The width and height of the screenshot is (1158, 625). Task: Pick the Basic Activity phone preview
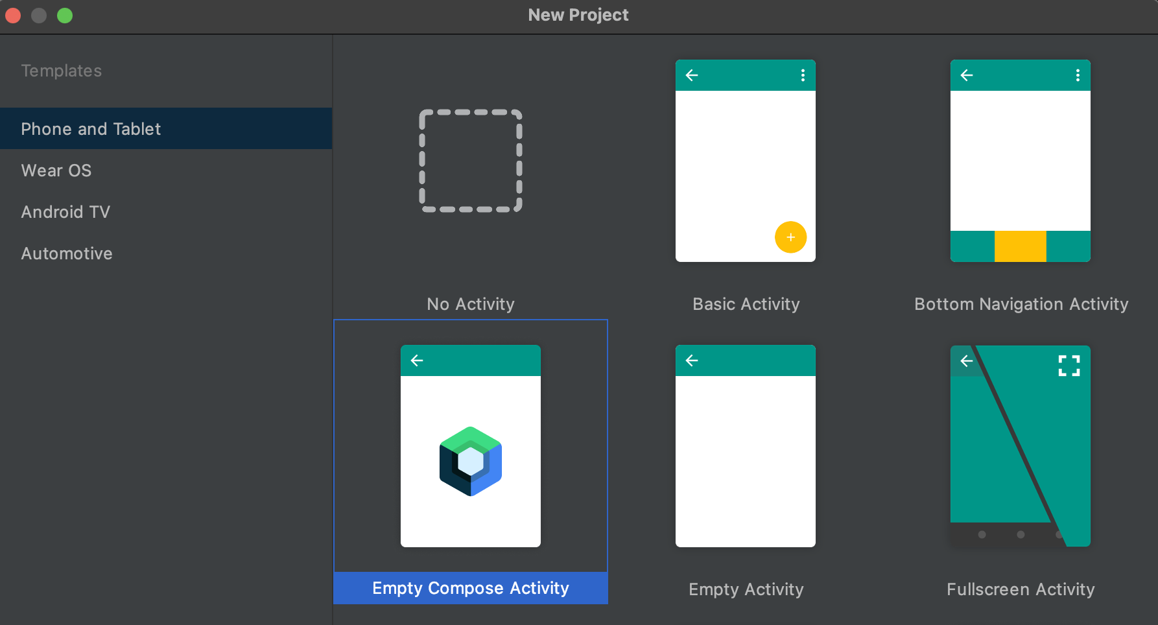tap(746, 161)
